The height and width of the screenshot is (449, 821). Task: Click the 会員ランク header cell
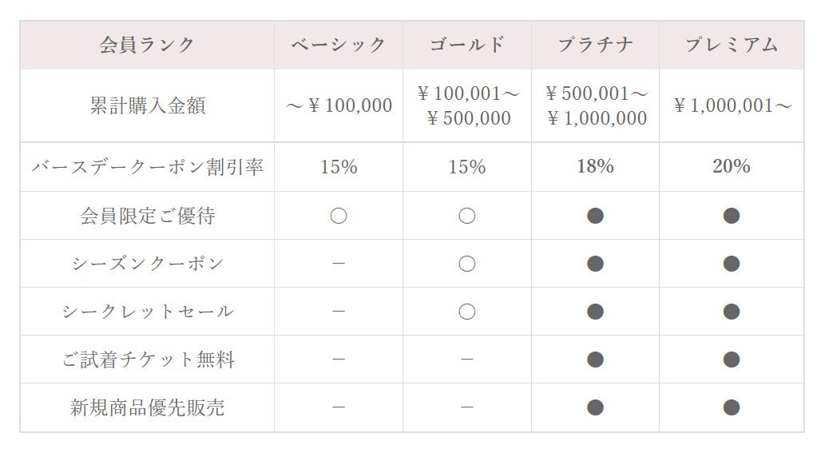147,45
